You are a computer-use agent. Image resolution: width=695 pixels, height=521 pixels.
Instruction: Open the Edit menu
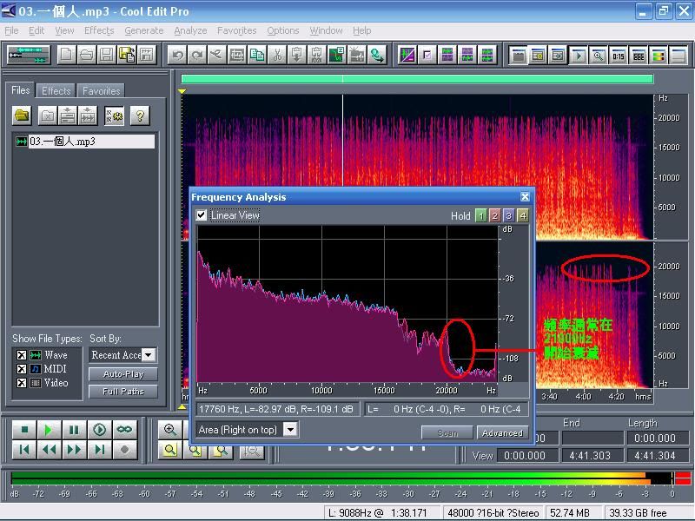pyautogui.click(x=36, y=30)
